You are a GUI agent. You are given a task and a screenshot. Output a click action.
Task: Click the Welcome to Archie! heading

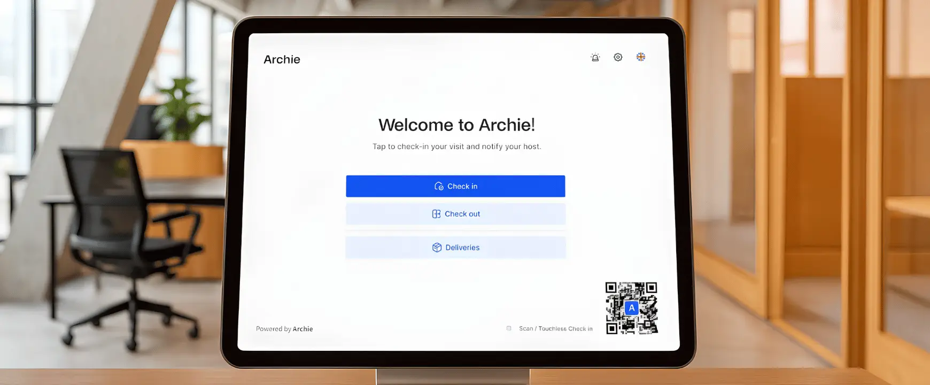tap(456, 125)
